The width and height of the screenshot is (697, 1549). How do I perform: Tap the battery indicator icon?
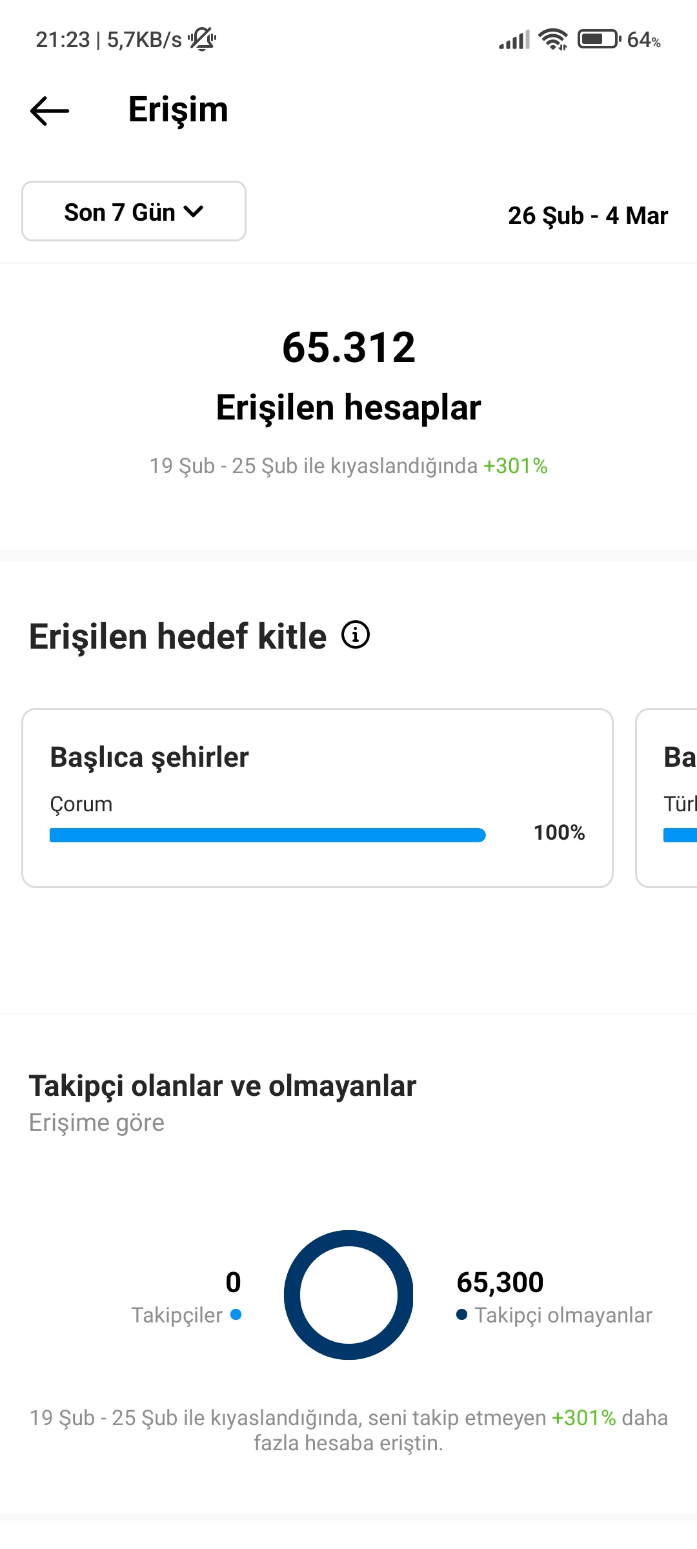[x=600, y=39]
